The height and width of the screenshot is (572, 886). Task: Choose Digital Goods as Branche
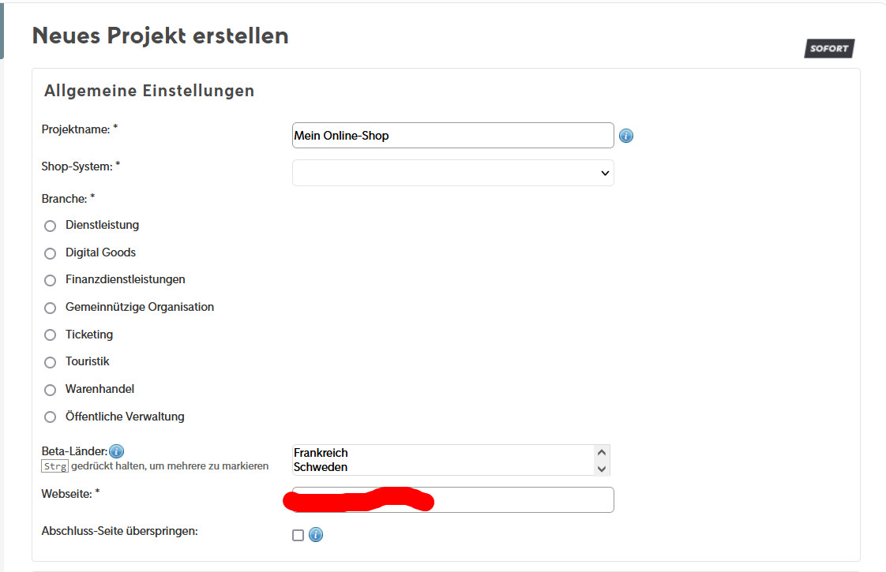click(x=51, y=253)
